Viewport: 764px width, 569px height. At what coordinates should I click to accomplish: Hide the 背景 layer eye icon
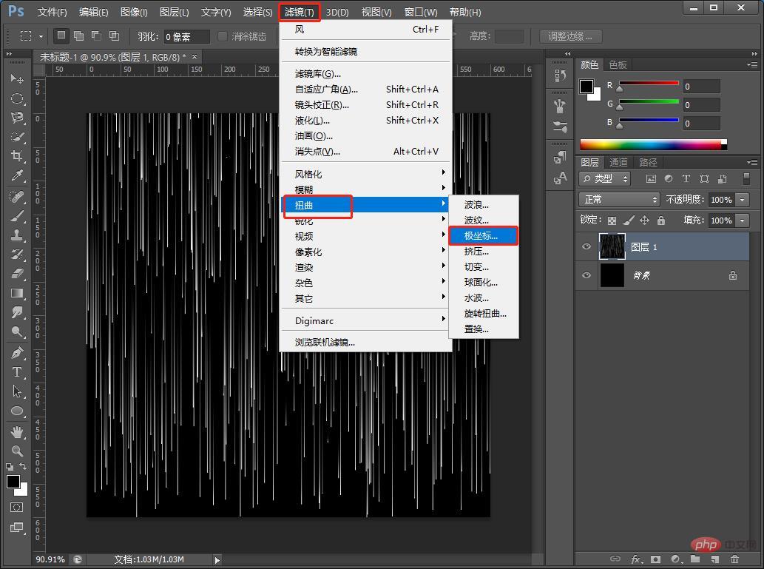(586, 275)
